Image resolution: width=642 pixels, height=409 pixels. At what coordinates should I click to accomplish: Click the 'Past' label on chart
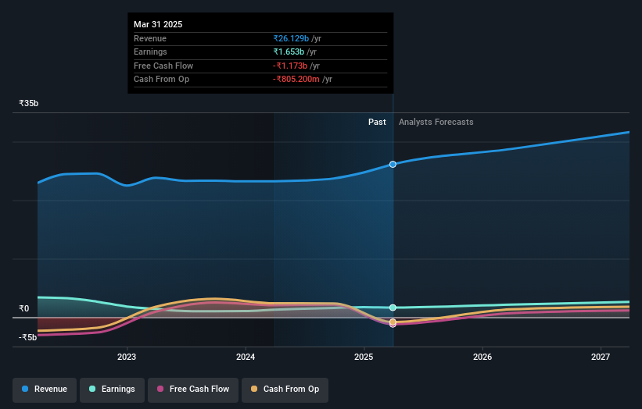[x=377, y=123]
